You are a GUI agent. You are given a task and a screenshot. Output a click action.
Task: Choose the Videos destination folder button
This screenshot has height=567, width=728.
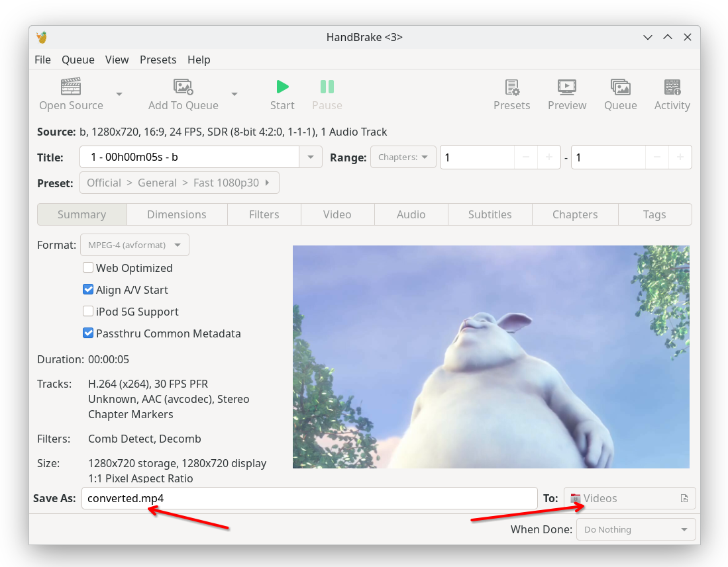tap(629, 498)
